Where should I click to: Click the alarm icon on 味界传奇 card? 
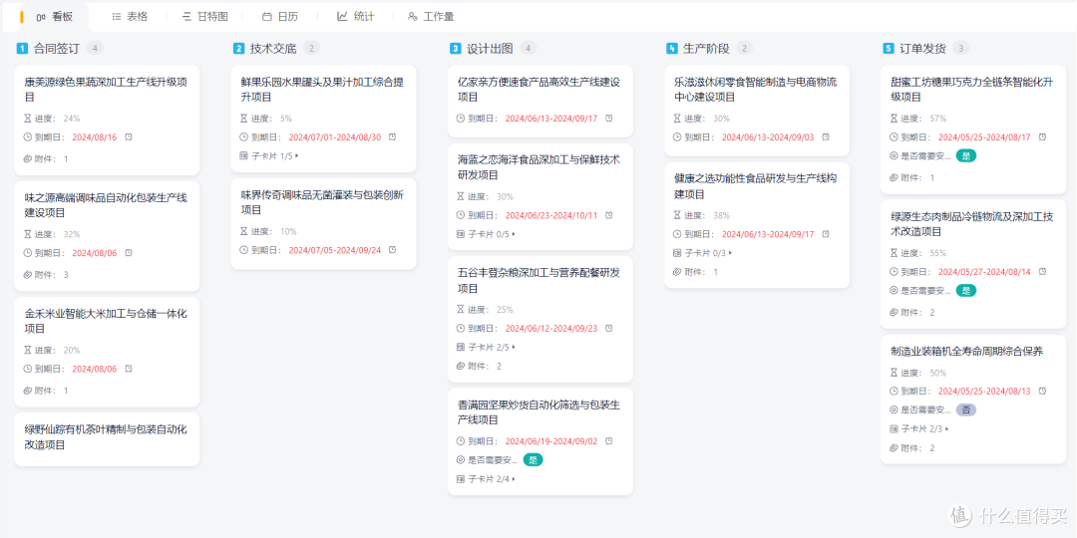[392, 250]
